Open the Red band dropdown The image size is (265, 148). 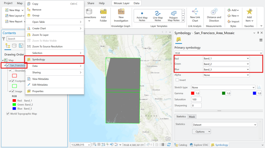point(226,58)
